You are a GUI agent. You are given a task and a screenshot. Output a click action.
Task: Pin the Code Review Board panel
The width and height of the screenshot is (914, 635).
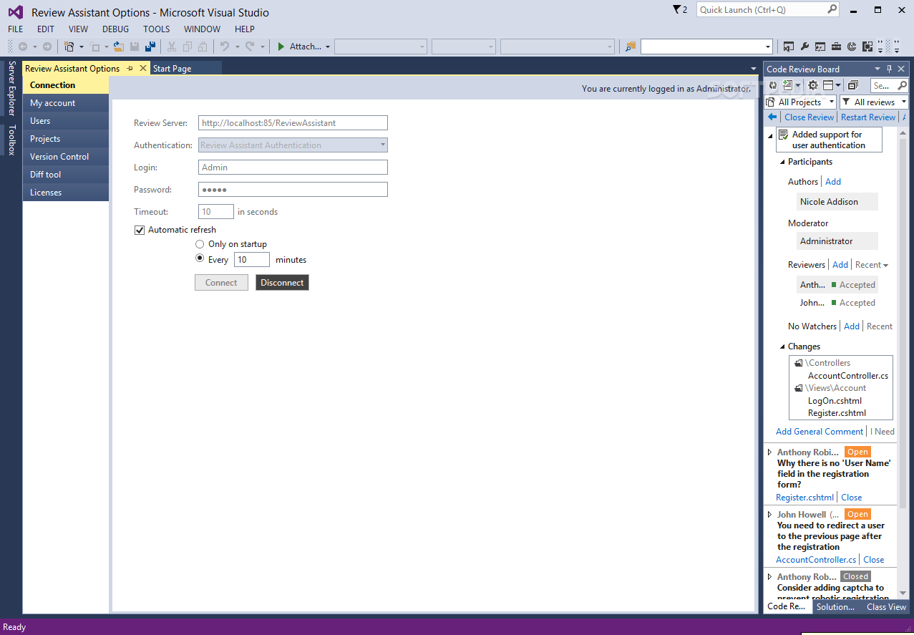890,69
